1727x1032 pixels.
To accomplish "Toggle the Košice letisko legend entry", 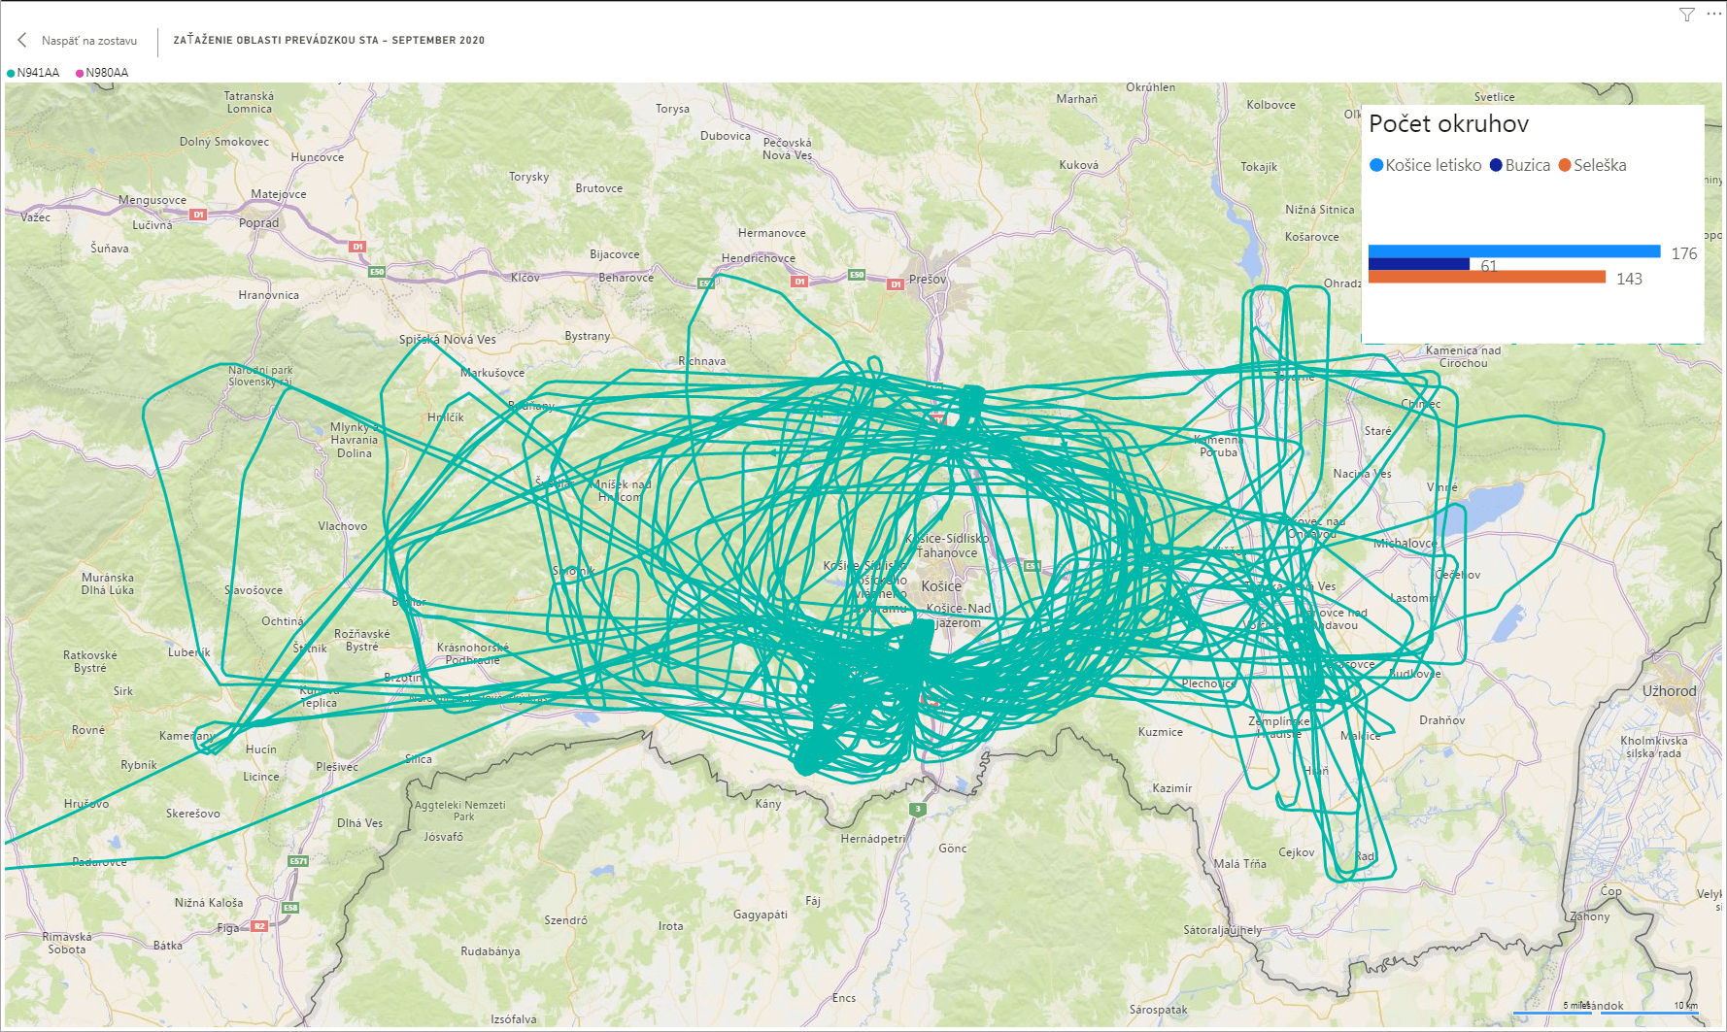I will (1425, 165).
